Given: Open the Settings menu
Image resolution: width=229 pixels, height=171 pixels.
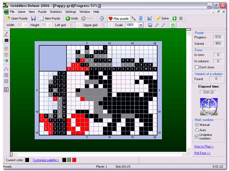Looking at the screenshot, I should (70, 12).
